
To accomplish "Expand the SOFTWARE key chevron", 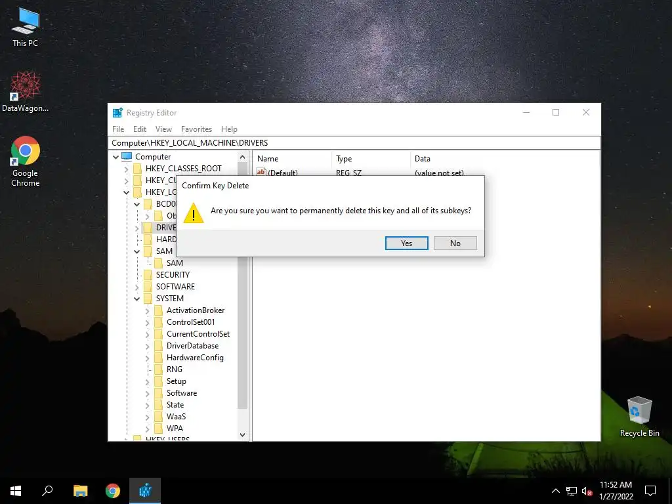I will 136,287.
